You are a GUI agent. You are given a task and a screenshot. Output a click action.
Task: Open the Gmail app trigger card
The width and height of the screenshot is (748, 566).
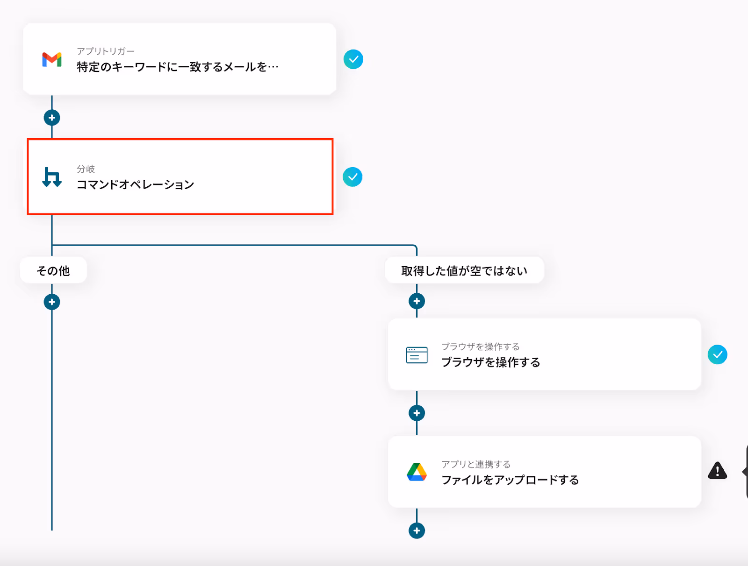point(180,59)
